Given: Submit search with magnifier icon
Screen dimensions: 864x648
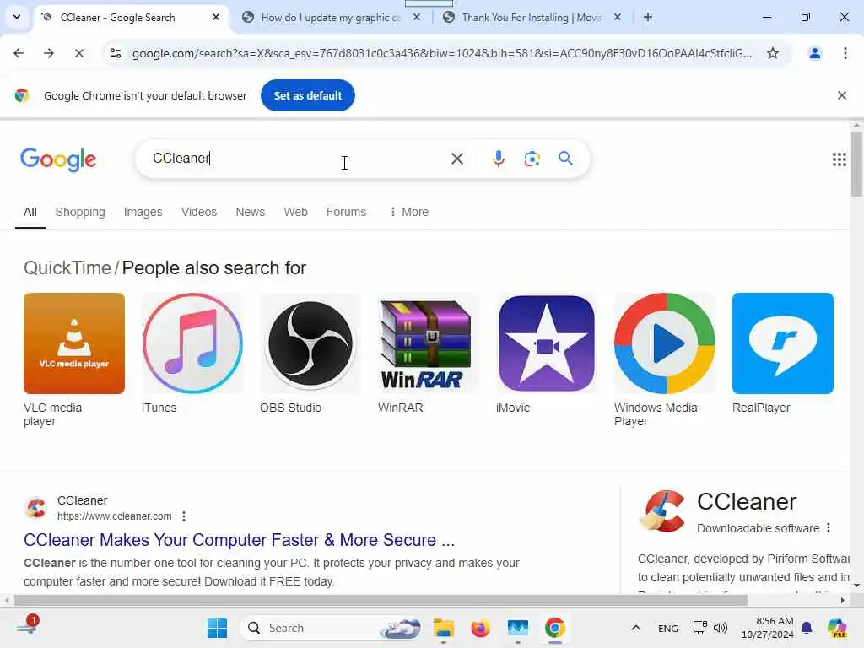Looking at the screenshot, I should (565, 159).
